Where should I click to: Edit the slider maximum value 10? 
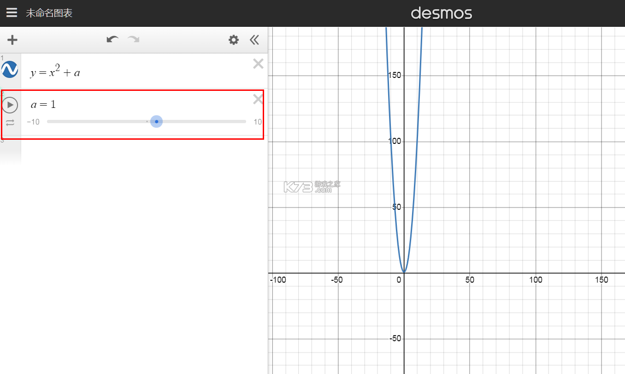click(x=258, y=122)
